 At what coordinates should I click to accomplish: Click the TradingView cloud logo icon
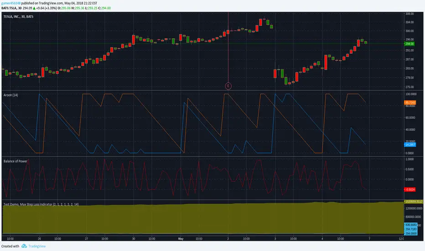point(24,246)
